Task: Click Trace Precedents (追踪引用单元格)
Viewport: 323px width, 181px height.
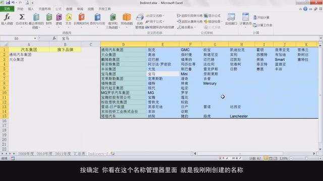Action: (x=190, y=16)
